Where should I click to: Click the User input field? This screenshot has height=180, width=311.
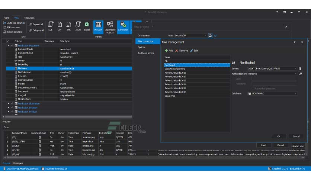coord(274,79)
